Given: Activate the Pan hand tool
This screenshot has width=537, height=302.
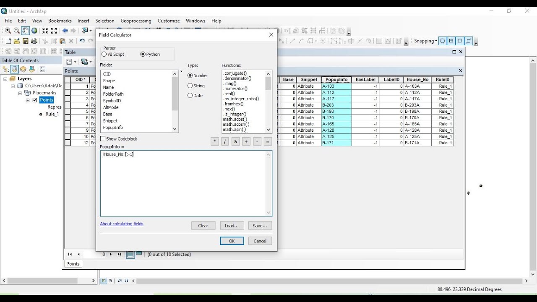Looking at the screenshot, I should 26,31.
